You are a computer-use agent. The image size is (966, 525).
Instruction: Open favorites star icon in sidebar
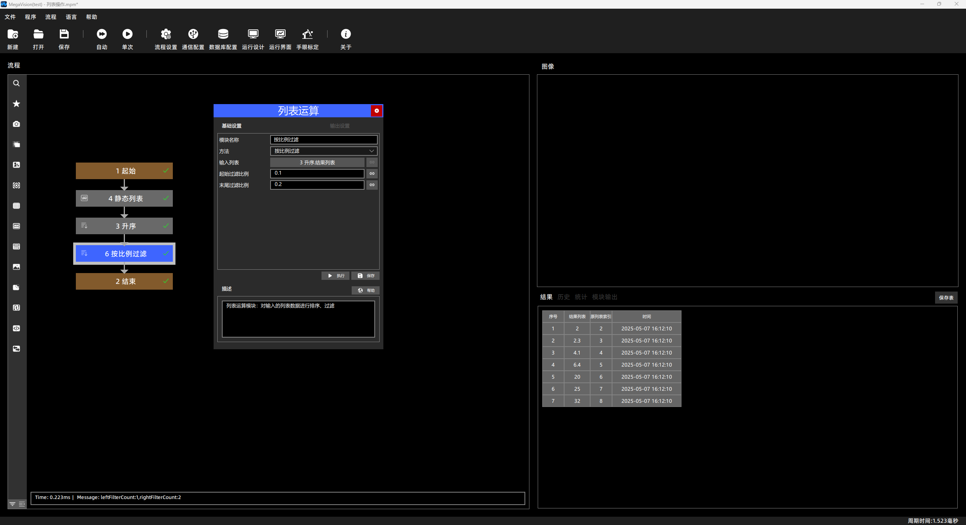[16, 104]
